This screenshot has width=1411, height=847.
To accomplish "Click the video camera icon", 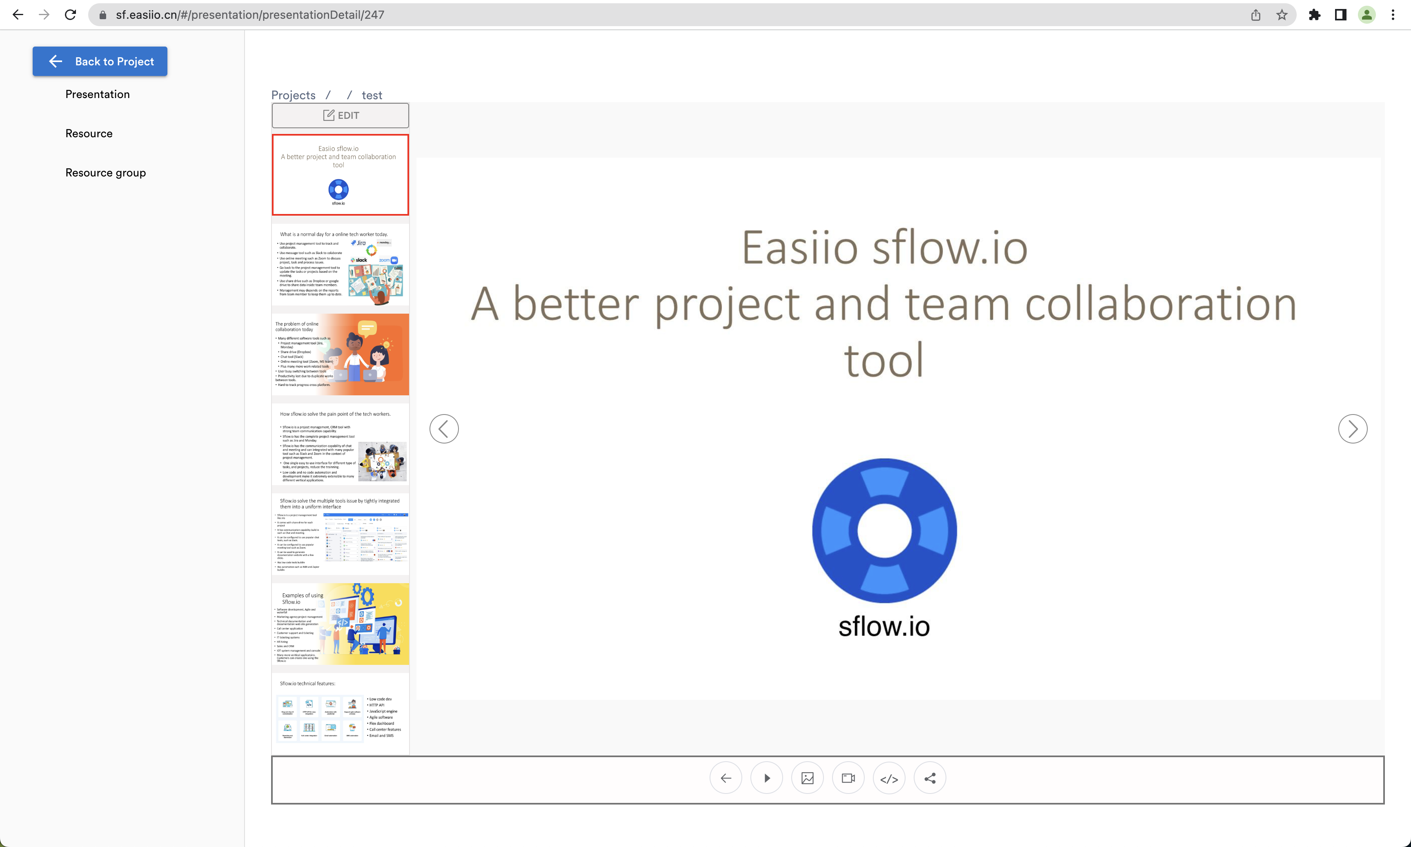I will (848, 778).
